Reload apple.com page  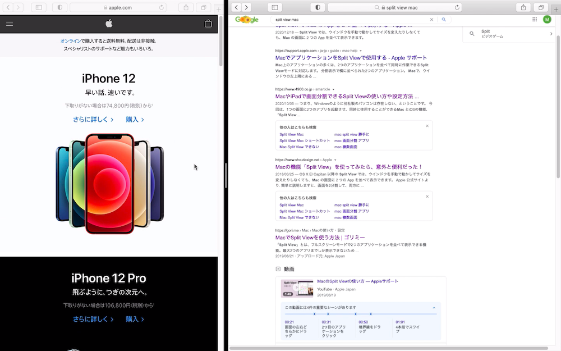pos(162,7)
